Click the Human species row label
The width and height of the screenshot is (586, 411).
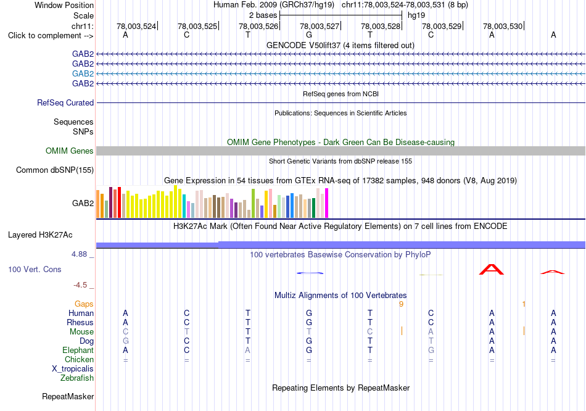81,313
